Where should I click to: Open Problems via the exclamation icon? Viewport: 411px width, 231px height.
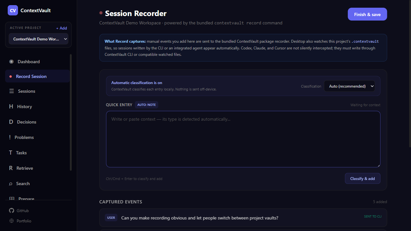10,137
